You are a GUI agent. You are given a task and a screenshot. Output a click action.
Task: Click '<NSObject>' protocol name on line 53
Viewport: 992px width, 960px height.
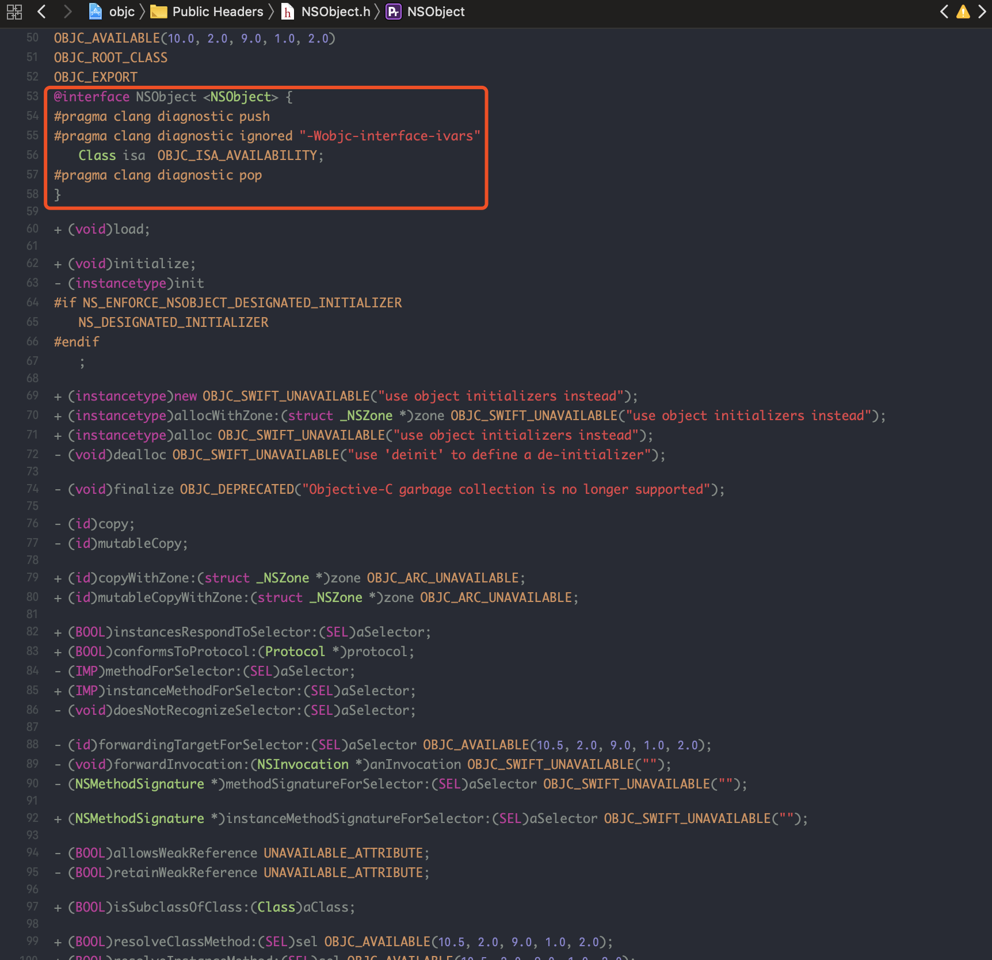[241, 97]
